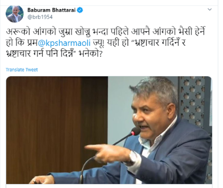Click the @brb1954 handle
The image size is (223, 188).
[x=40, y=17]
